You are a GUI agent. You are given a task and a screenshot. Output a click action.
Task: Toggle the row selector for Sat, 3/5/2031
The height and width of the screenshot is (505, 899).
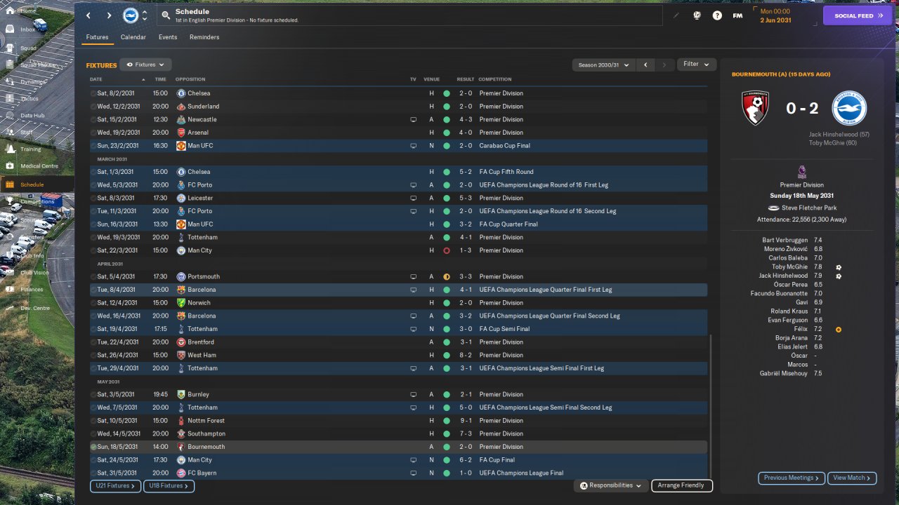coord(93,394)
